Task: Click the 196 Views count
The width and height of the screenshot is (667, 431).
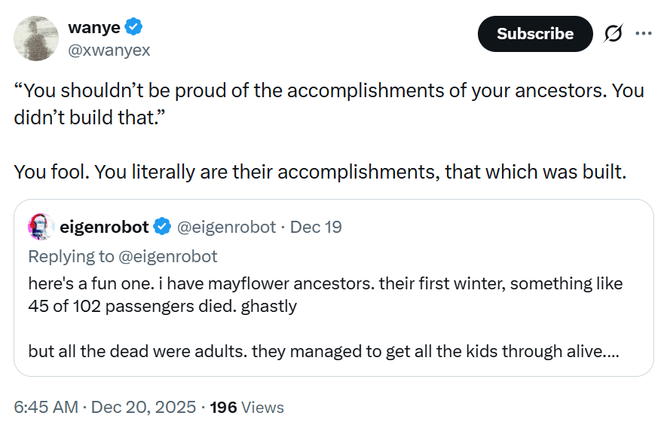Action: coord(246,408)
